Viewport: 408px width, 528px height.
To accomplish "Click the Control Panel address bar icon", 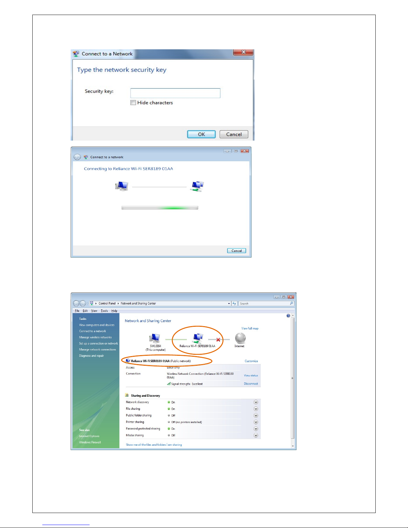I will click(92, 303).
